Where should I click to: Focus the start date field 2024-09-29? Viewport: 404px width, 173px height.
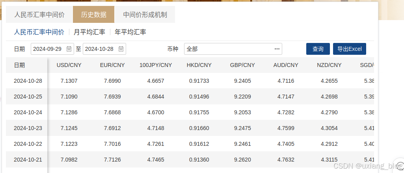[52, 49]
